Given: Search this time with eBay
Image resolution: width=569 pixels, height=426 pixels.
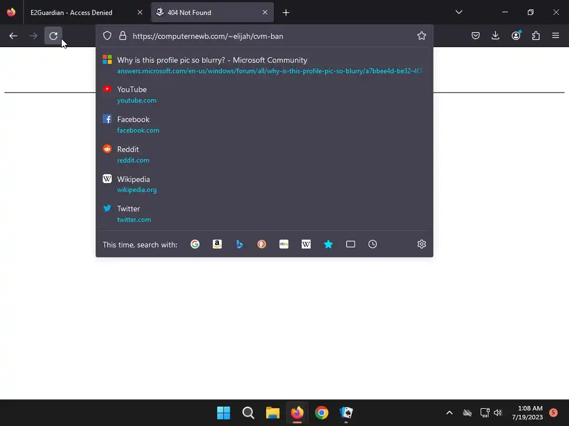Looking at the screenshot, I should [284, 244].
